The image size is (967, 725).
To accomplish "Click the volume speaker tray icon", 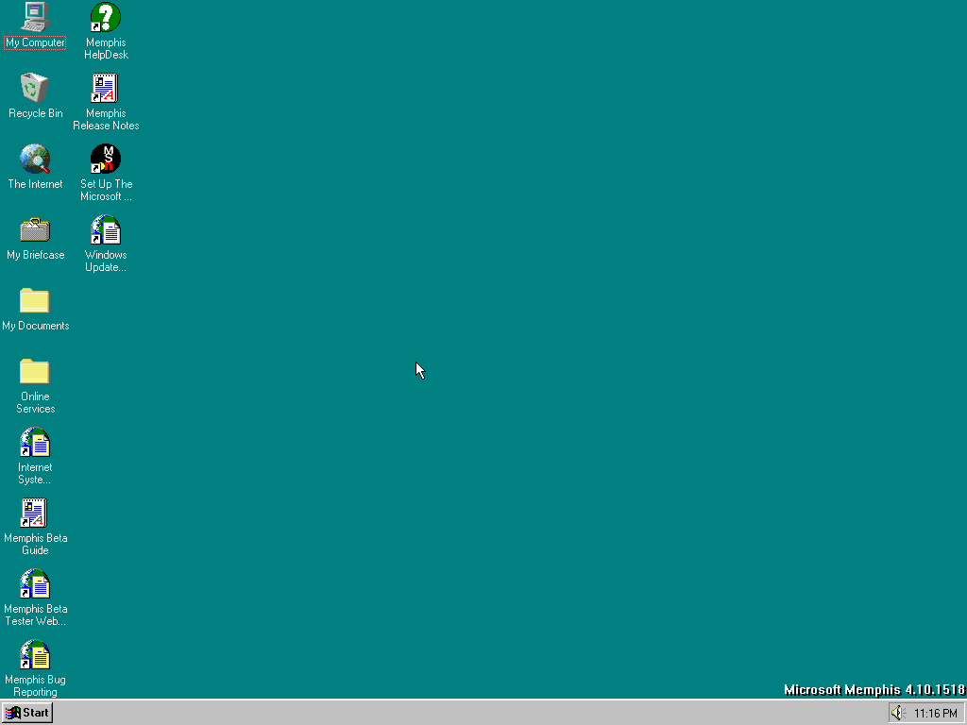I will 897,714.
